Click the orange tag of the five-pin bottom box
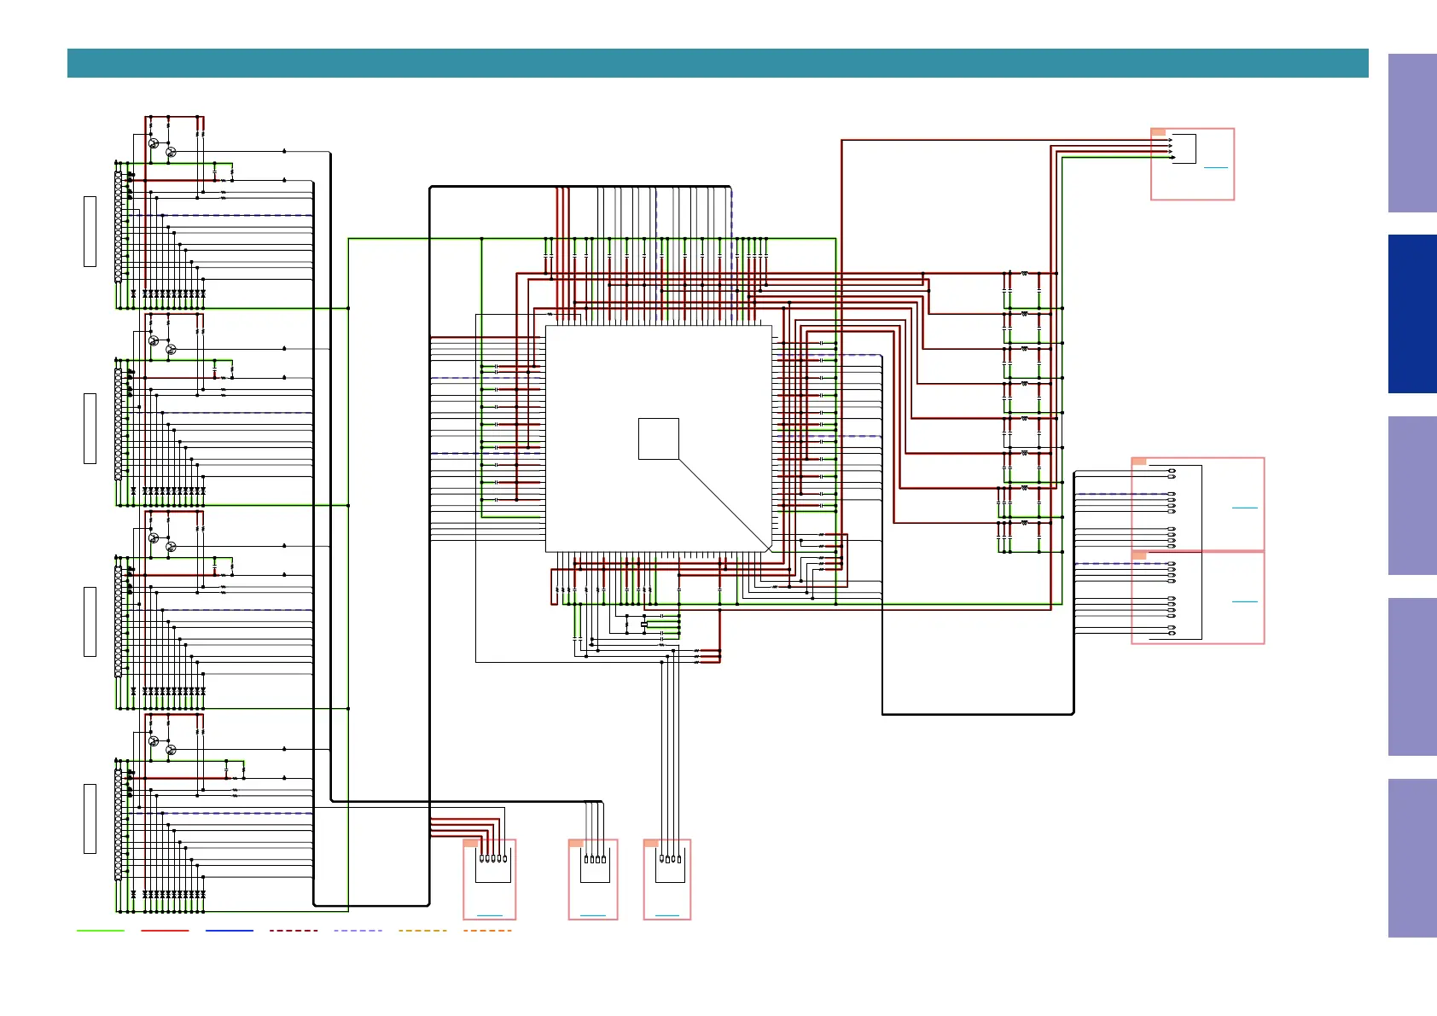 [x=471, y=843]
